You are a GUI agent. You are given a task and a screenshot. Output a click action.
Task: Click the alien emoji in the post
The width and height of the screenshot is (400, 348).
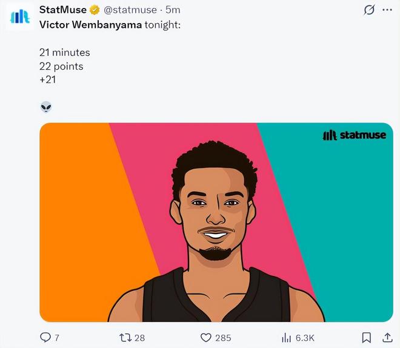pyautogui.click(x=46, y=107)
